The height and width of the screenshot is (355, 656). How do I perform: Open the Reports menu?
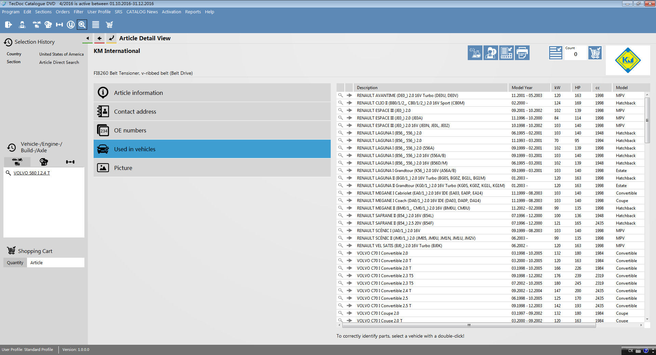193,12
